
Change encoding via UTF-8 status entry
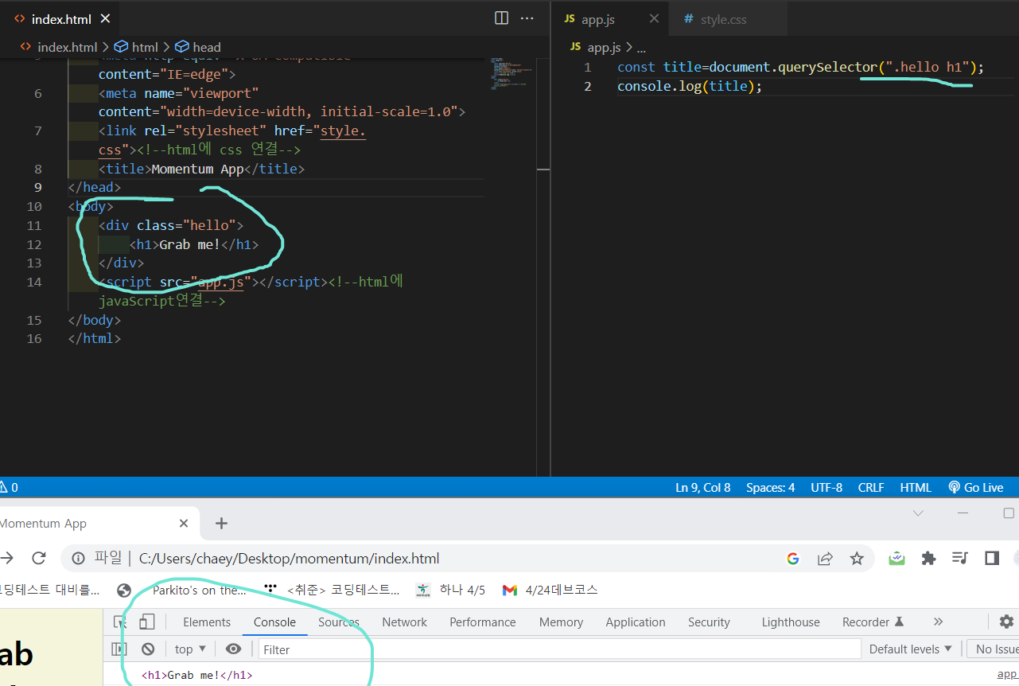826,488
